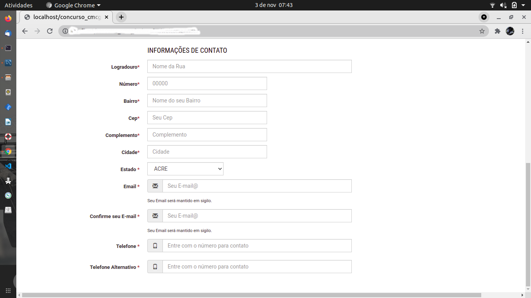The image size is (531, 298).
Task: Focus the Número input field
Action: click(x=207, y=83)
